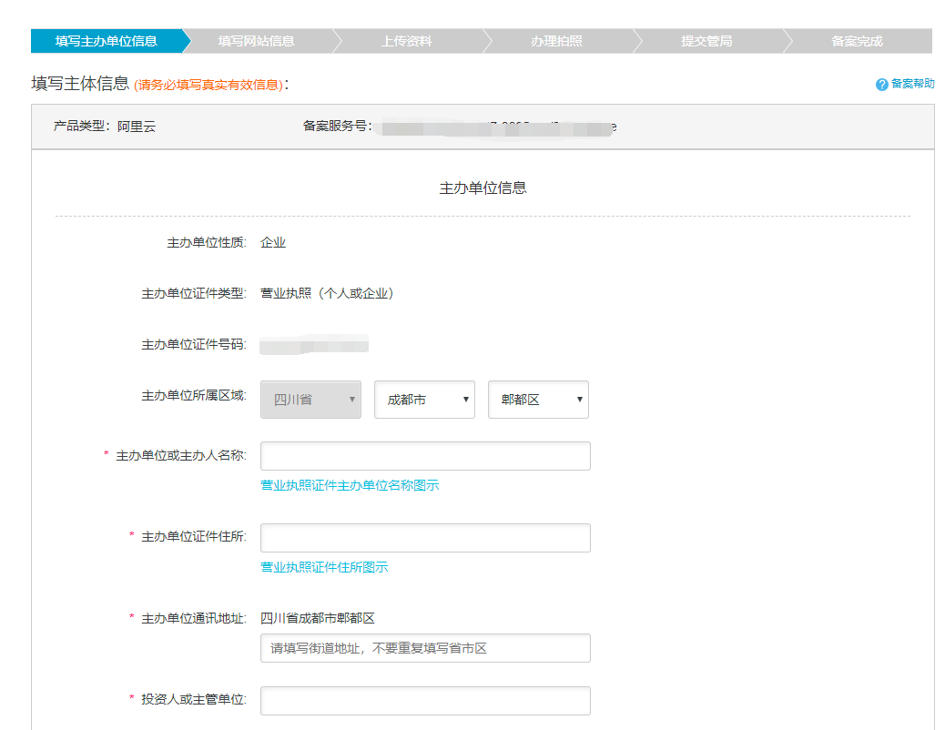Open the 四川省 province dropdown
Image resolution: width=945 pixels, height=730 pixels.
click(x=311, y=399)
